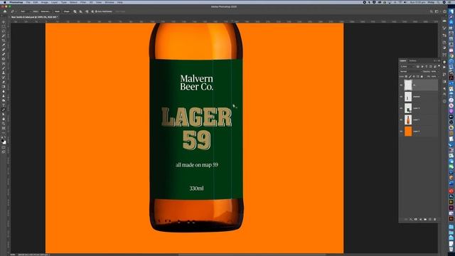This screenshot has height=256, width=455.
Task: Add a layer mask
Action: point(415,220)
